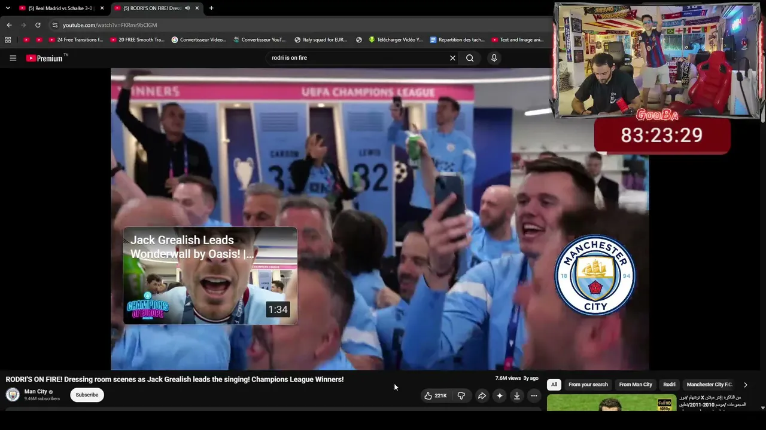Go back in browser history

[x=9, y=25]
